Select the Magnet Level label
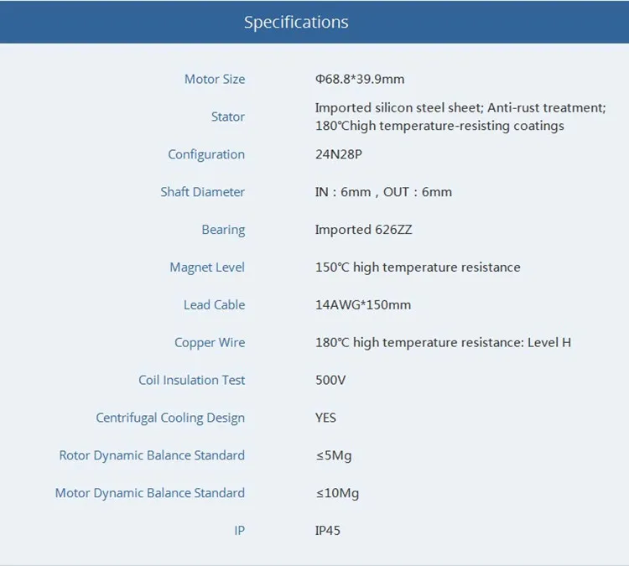The image size is (629, 566). click(x=207, y=267)
